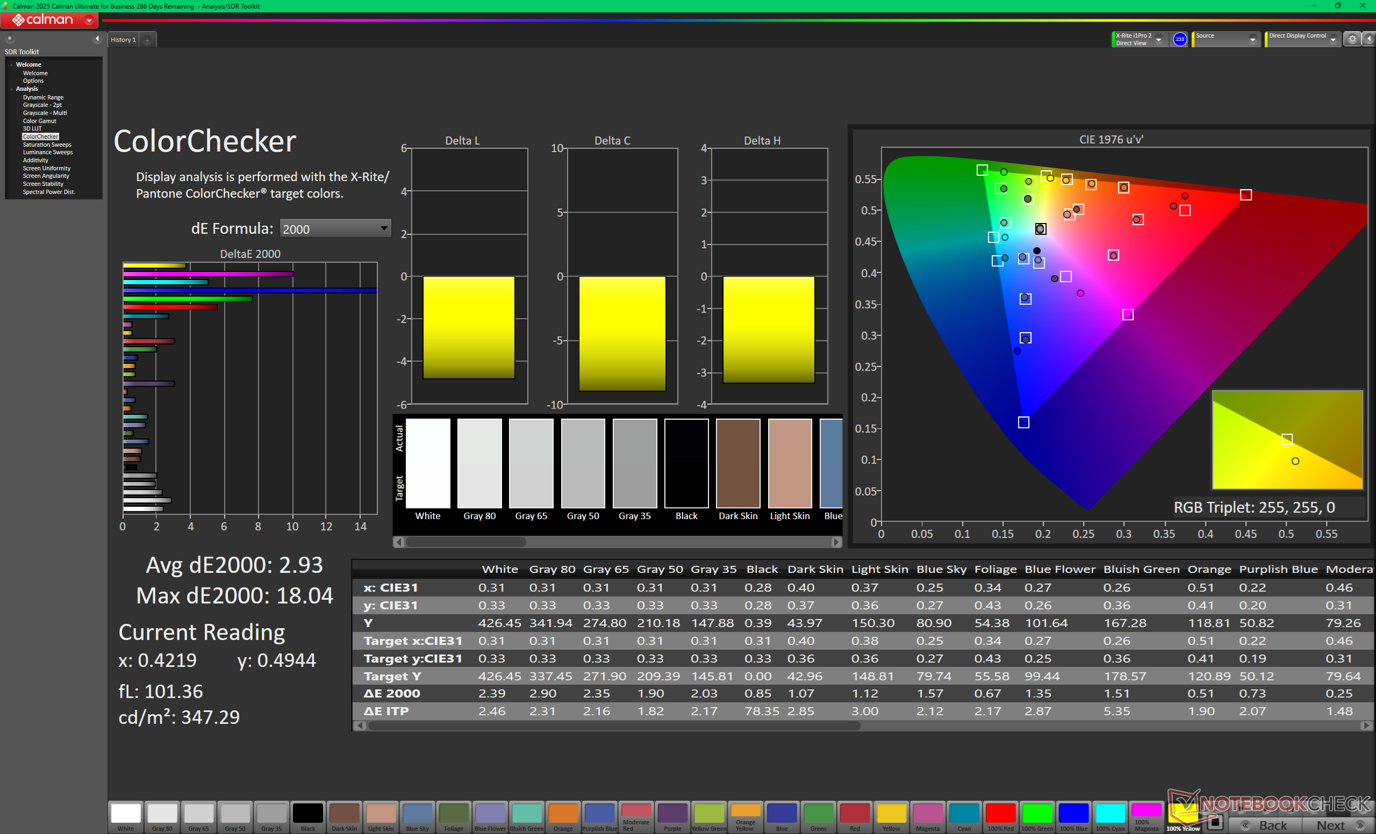
Task: Expand the X-Rite i1Pro 2 meter dropdown
Action: click(x=1159, y=40)
